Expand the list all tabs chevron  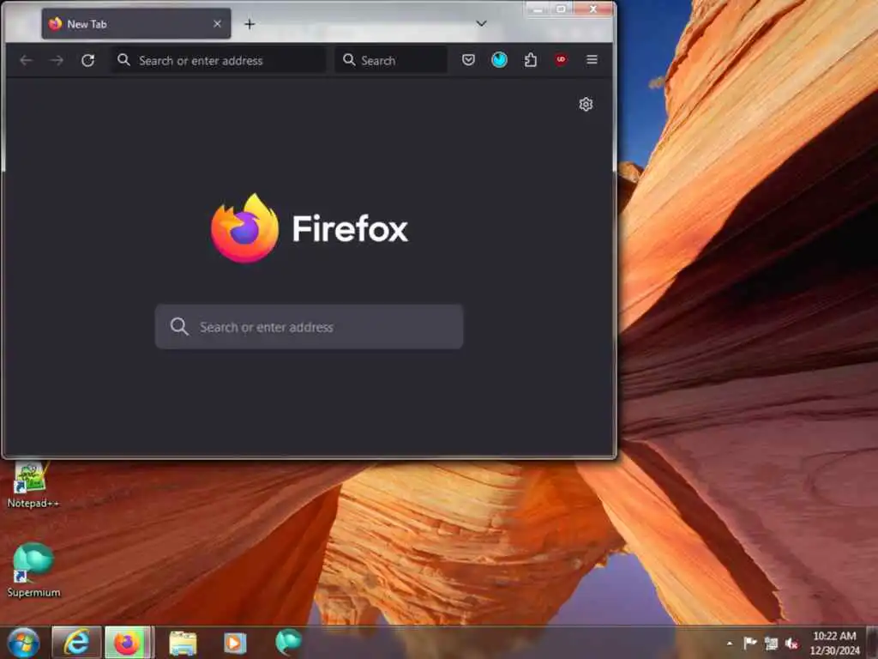481,23
